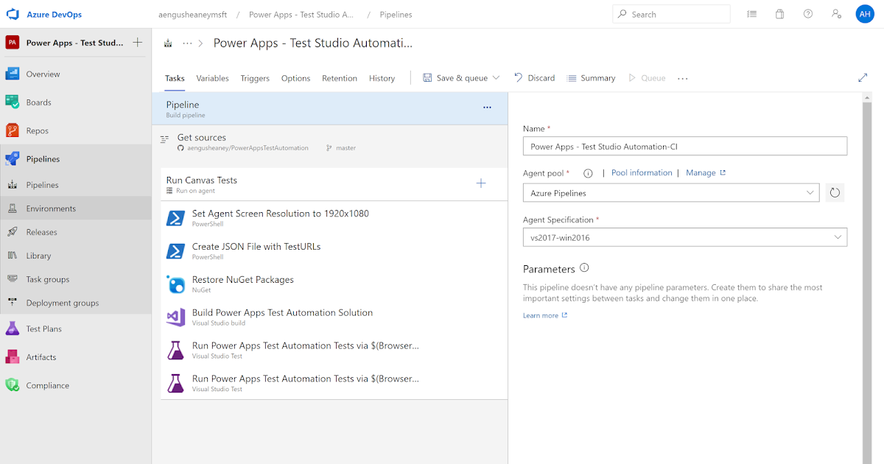Switch to the History tab

382,77
